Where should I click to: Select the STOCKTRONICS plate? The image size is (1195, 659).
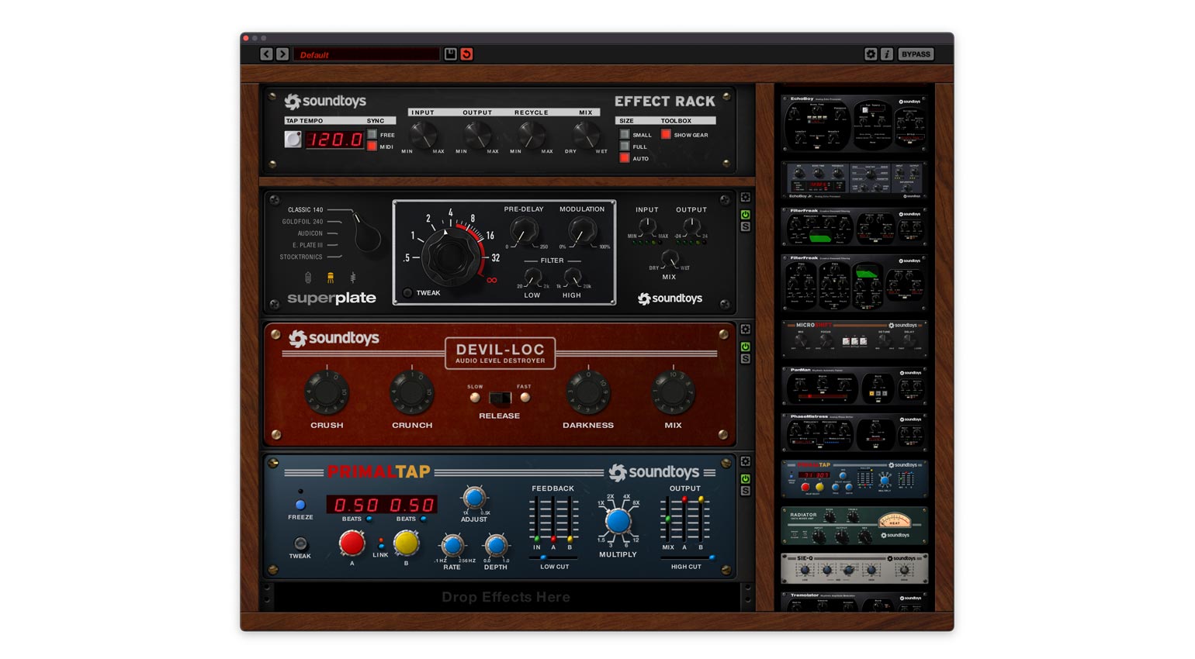301,257
